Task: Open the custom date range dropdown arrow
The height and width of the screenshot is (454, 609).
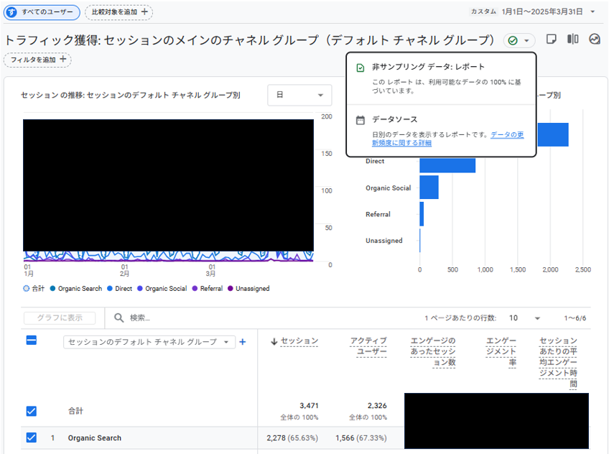Action: (x=592, y=11)
